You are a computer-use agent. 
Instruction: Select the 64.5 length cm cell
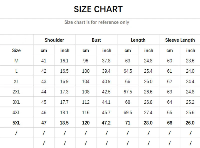[128, 71]
